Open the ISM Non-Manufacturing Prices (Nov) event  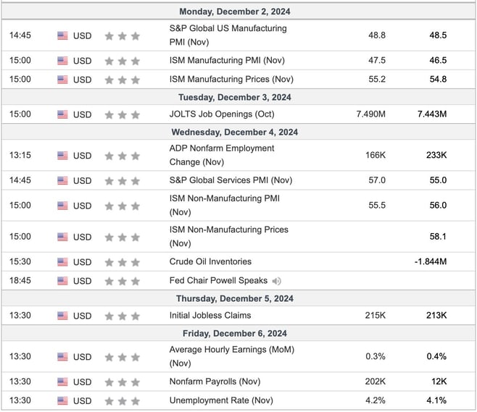[229, 236]
